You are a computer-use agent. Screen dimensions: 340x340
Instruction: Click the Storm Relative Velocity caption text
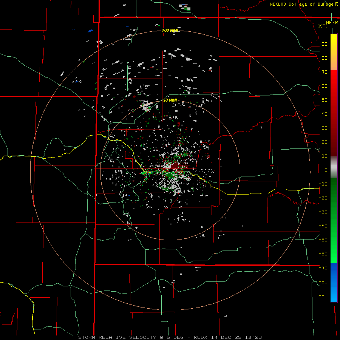pos(170,337)
